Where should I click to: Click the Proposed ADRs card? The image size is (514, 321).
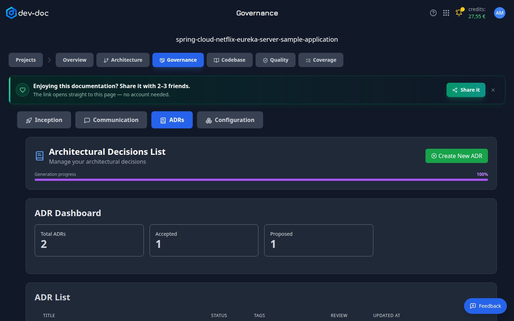pyautogui.click(x=319, y=240)
